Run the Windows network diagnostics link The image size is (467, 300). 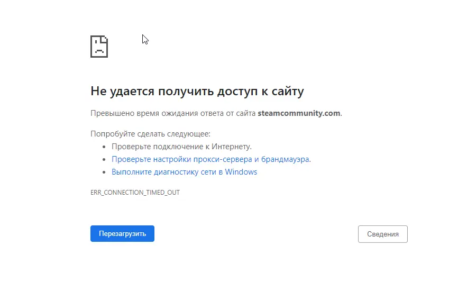click(185, 172)
